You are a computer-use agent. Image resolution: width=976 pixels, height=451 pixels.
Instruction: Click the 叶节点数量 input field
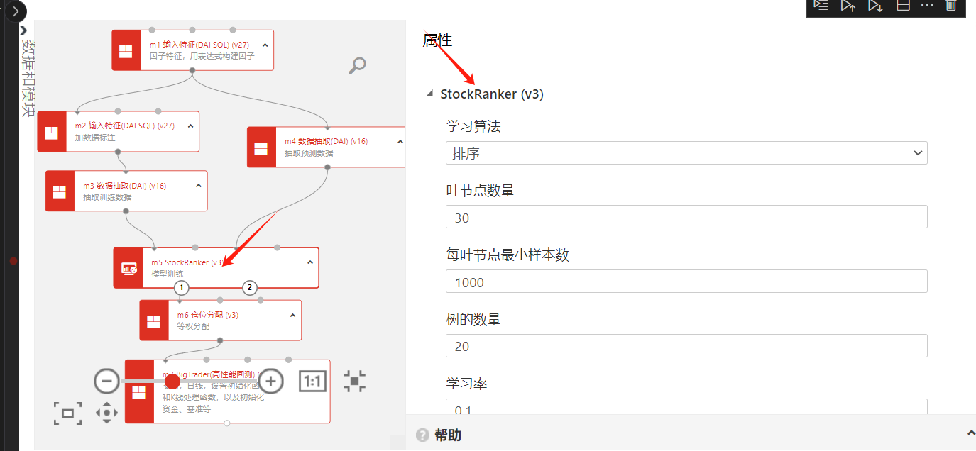tap(686, 217)
